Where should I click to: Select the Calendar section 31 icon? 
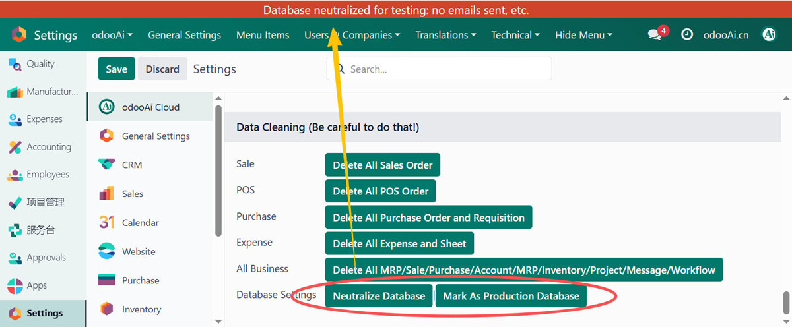coord(106,223)
